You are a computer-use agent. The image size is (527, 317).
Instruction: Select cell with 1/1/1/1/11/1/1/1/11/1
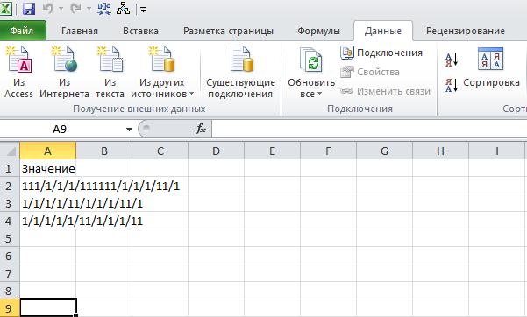(x=48, y=203)
